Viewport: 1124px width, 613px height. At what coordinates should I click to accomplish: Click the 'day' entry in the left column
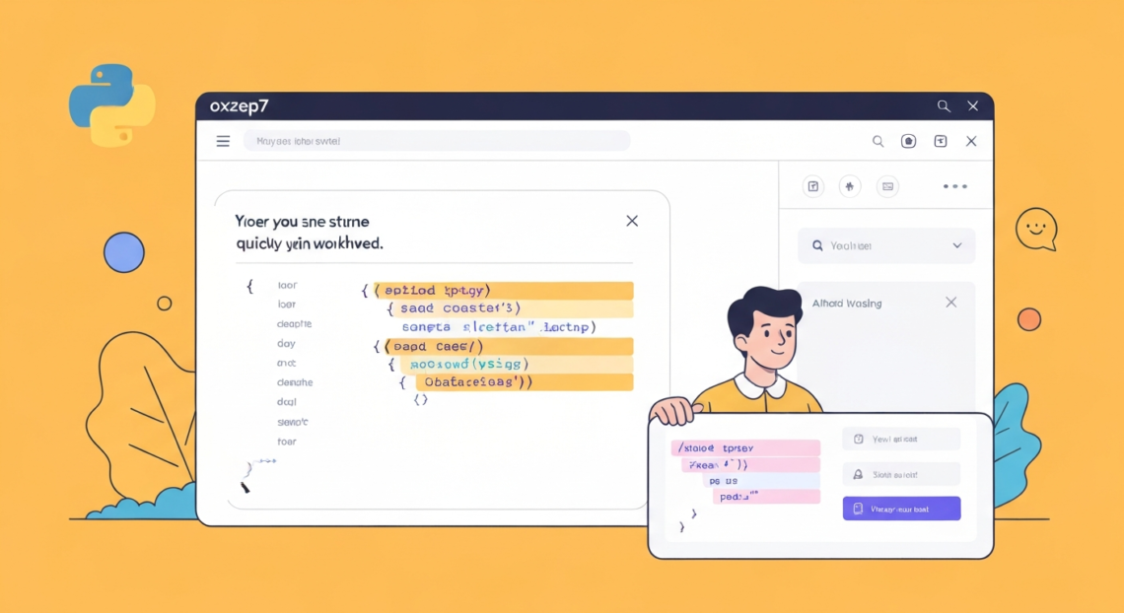[x=285, y=344]
